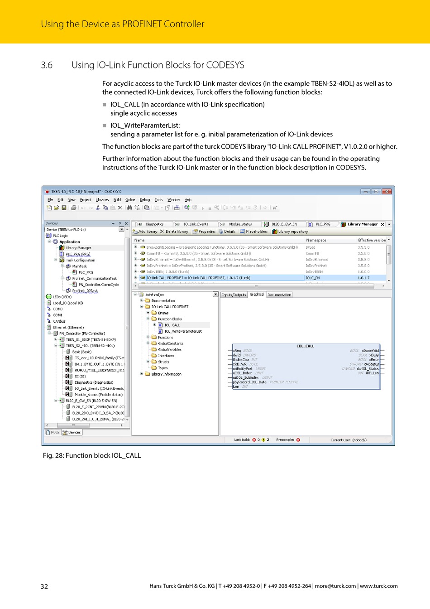
Task: Open the Tools menu
Action: (x=159, y=200)
